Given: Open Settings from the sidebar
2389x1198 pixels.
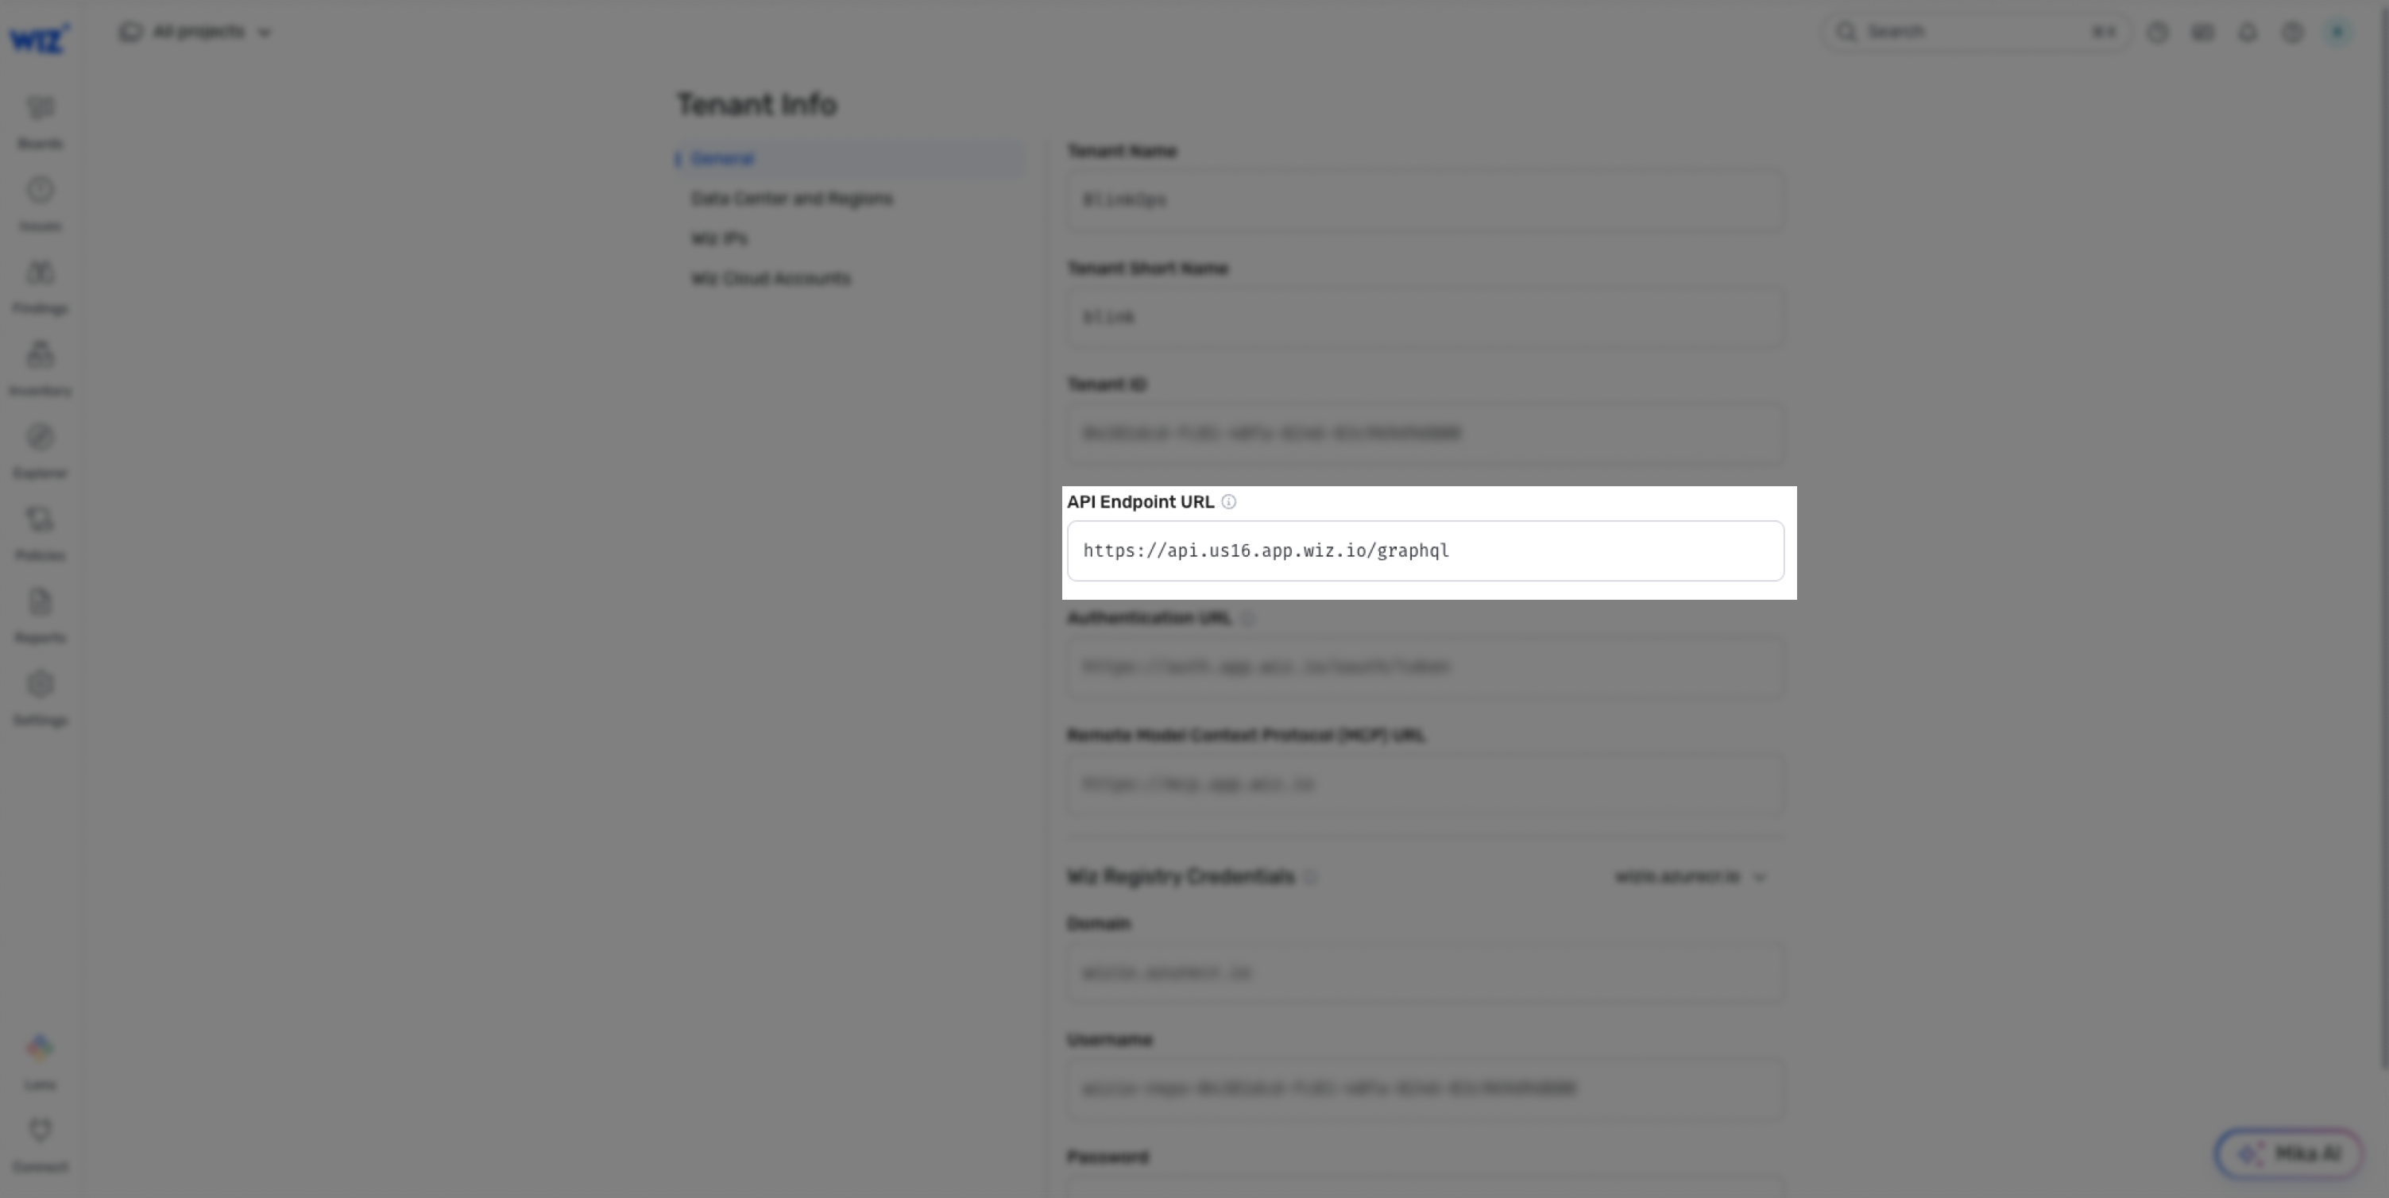Looking at the screenshot, I should point(40,700).
